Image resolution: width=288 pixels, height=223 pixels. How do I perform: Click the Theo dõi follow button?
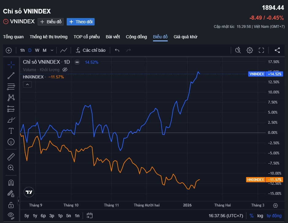pyautogui.click(x=81, y=22)
